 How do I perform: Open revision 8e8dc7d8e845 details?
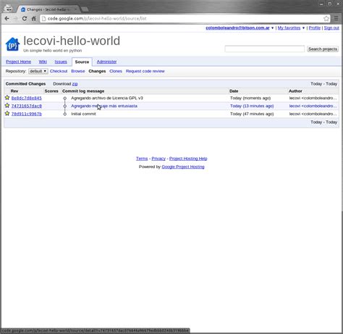click(27, 98)
